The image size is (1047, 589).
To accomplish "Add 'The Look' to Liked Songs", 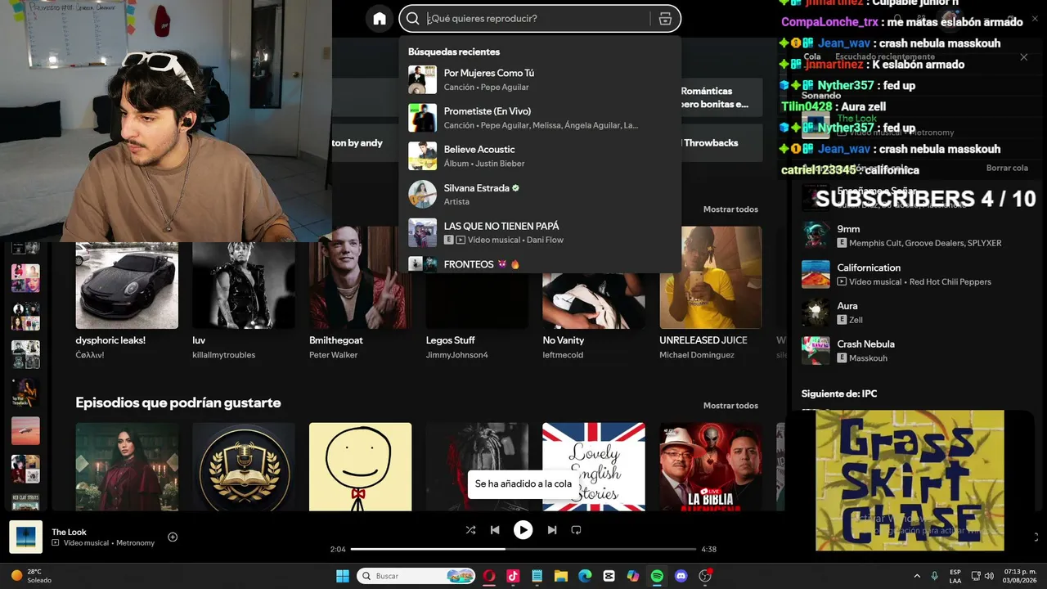I will point(173,537).
